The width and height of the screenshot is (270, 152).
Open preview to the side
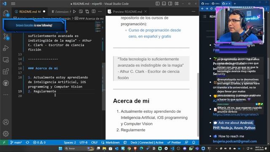point(81,11)
